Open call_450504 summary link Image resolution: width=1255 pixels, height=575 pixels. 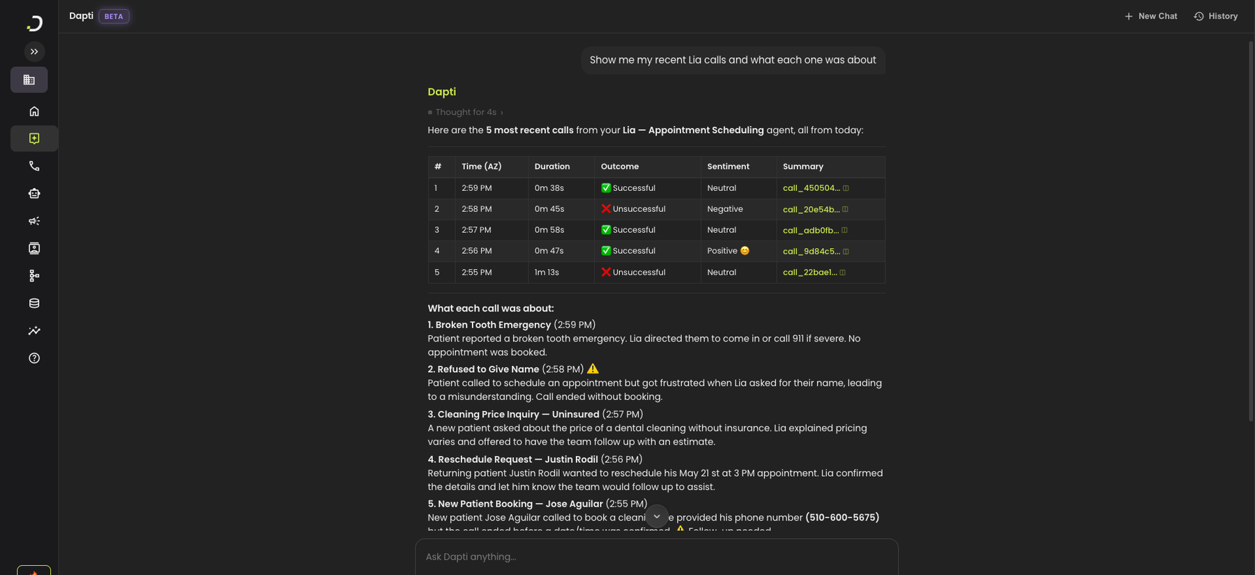811,188
